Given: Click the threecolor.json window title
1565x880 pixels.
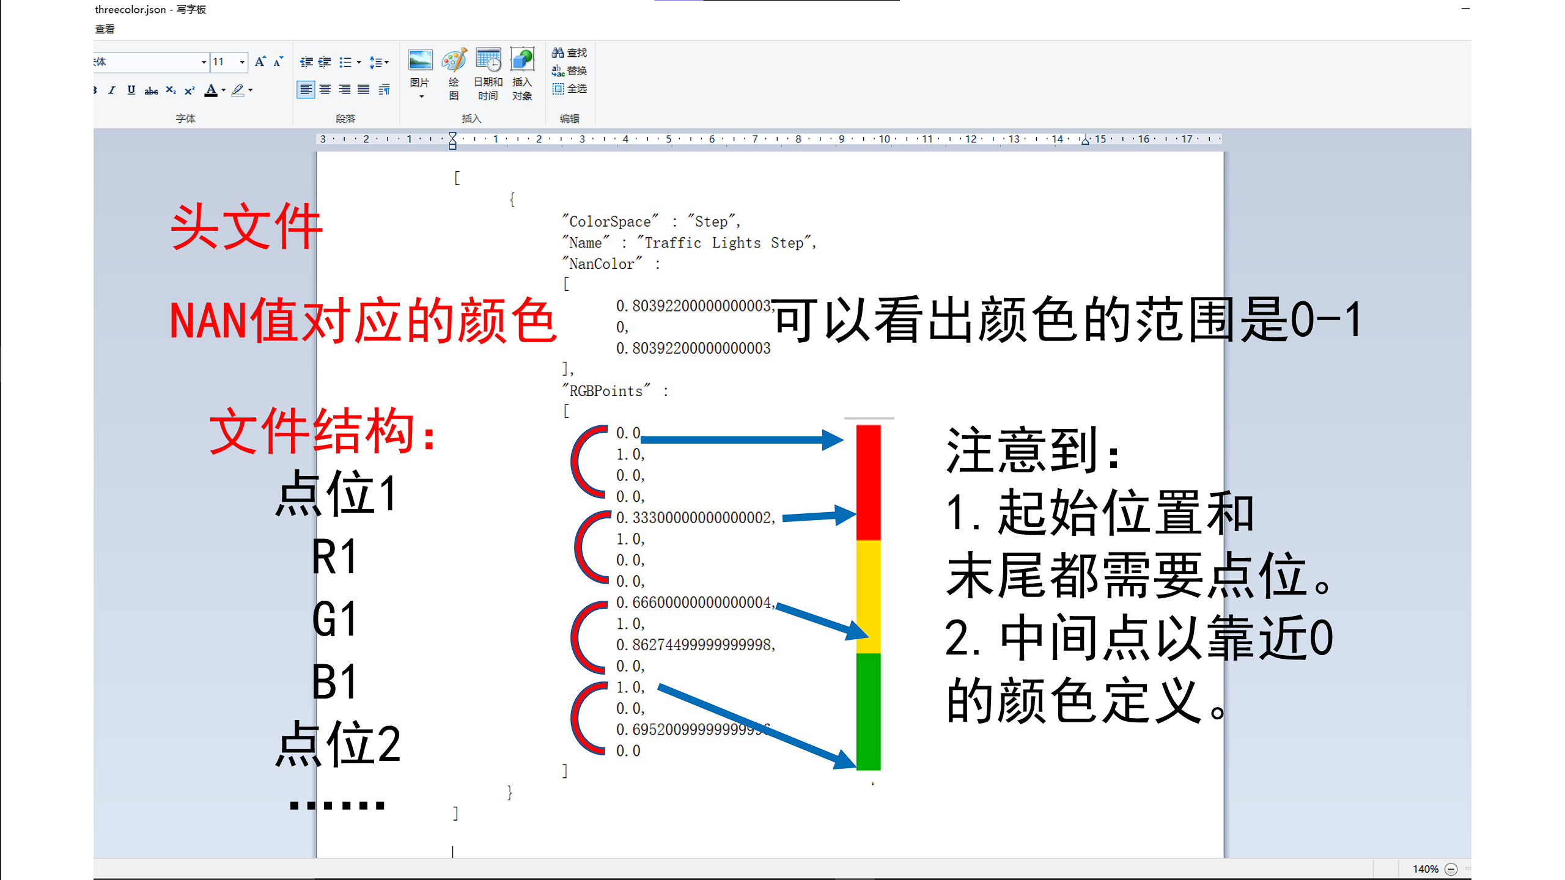Looking at the screenshot, I should [150, 9].
